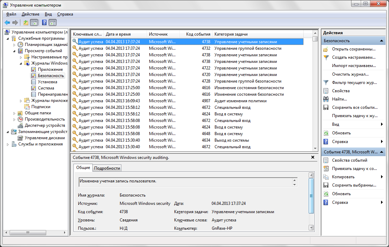Select the Установка log in tree
The image size is (389, 247).
tap(47, 82)
